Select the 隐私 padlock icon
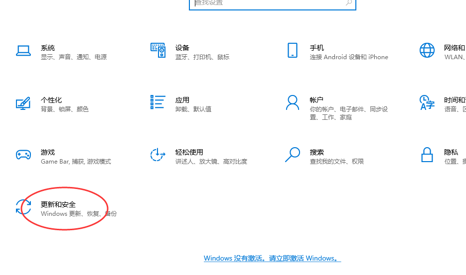The height and width of the screenshot is (275, 466). point(427,155)
